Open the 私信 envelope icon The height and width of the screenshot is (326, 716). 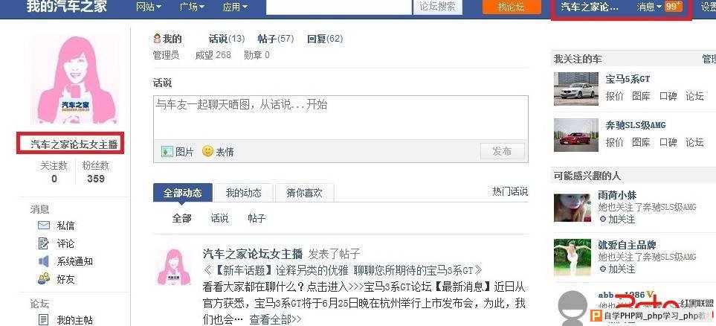[44, 226]
